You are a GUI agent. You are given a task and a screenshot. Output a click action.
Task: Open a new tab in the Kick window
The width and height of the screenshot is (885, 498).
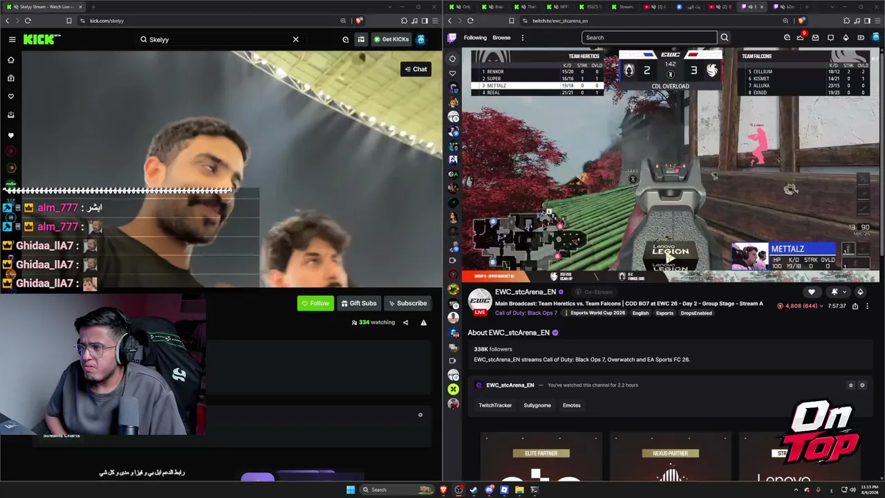pyautogui.click(x=93, y=7)
